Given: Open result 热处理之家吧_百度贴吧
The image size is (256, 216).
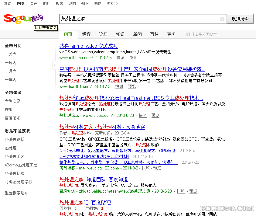Looking at the screenshot, I should pyautogui.click(x=85, y=203).
